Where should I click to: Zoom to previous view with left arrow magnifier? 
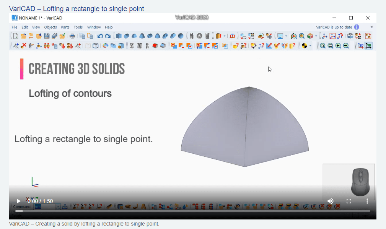point(338,46)
